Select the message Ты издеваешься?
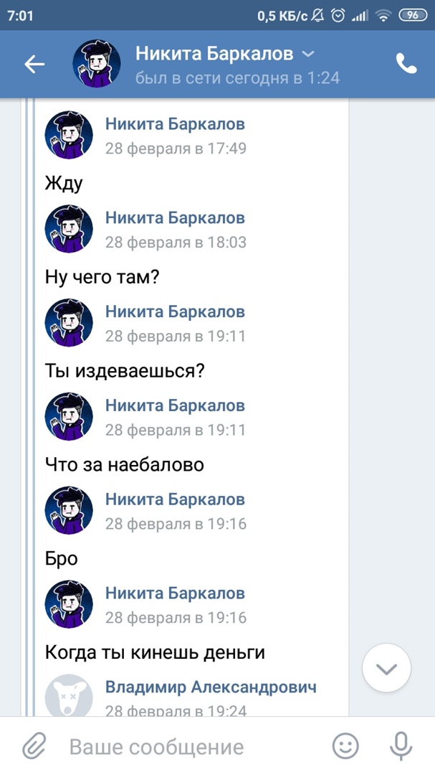The width and height of the screenshot is (435, 775). pos(125,371)
